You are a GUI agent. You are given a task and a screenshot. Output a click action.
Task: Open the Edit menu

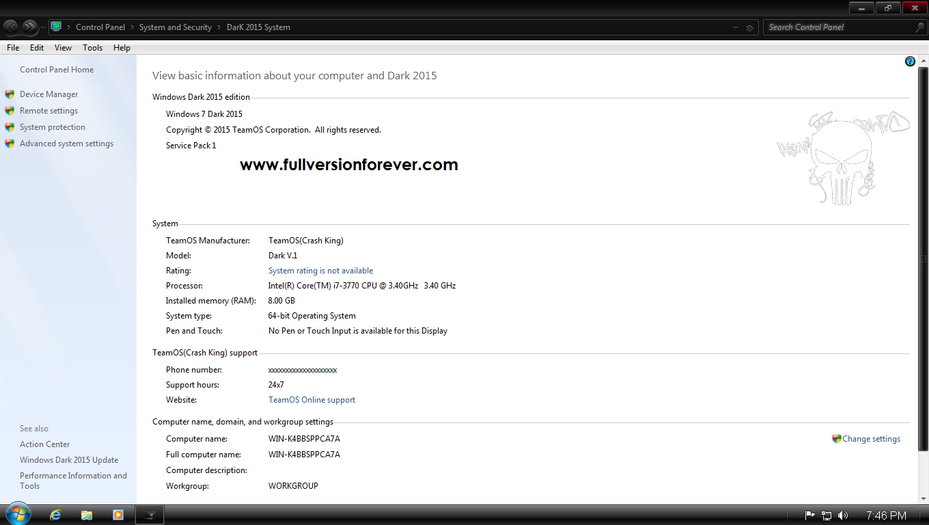coord(37,48)
